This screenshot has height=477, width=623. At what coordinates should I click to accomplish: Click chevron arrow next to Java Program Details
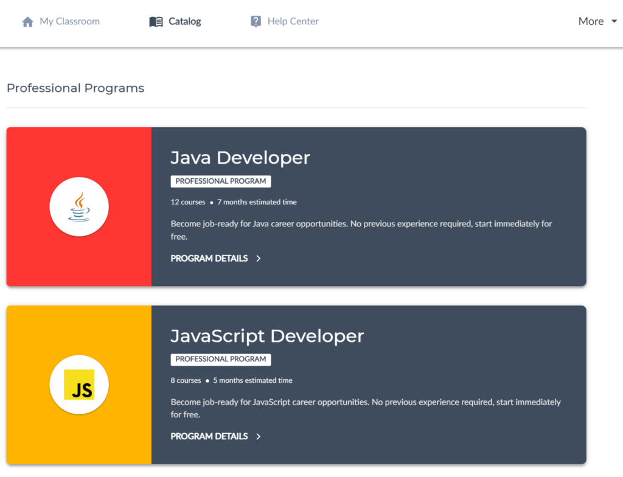[259, 259]
